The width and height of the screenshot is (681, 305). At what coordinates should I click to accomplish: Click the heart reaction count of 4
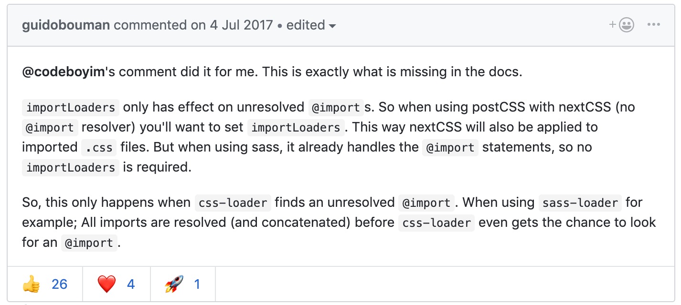pos(131,285)
